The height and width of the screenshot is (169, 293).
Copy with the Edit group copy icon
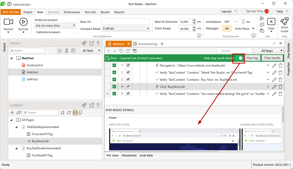tap(262, 25)
